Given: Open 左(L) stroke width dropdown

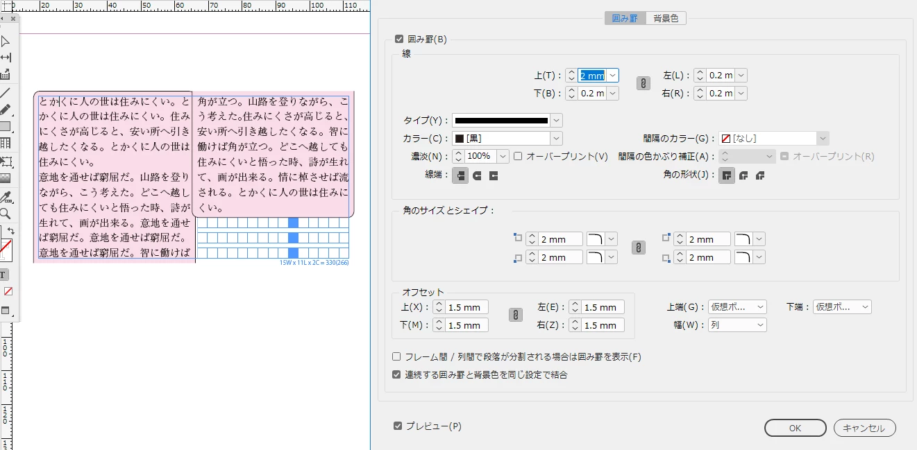Looking at the screenshot, I should click(x=741, y=76).
